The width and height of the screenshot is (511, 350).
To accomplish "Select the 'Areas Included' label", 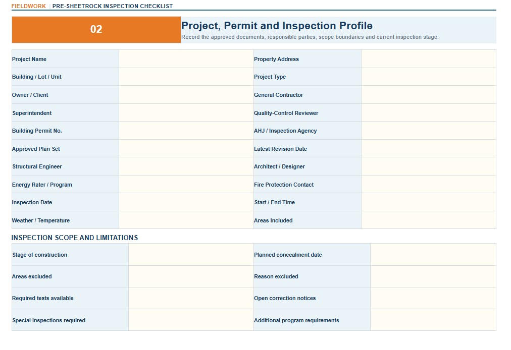I will [x=273, y=220].
